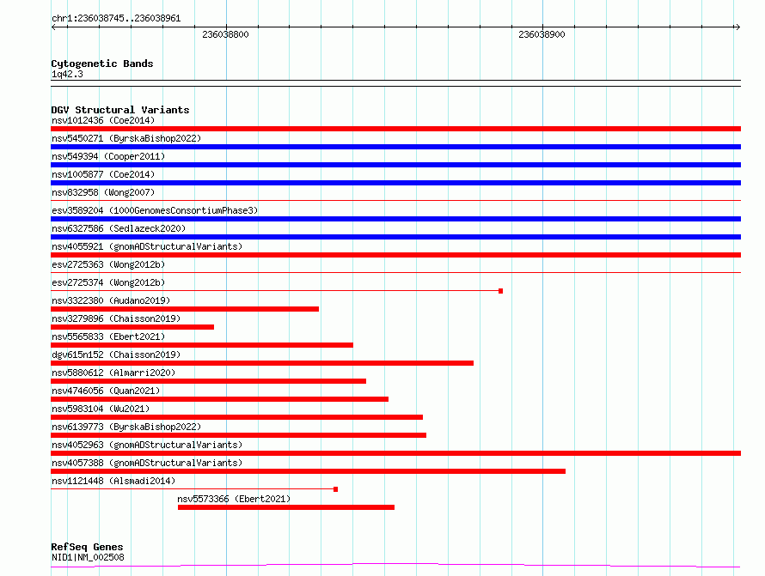
Task: Click the right arrow on the ruler
Action: [737, 27]
